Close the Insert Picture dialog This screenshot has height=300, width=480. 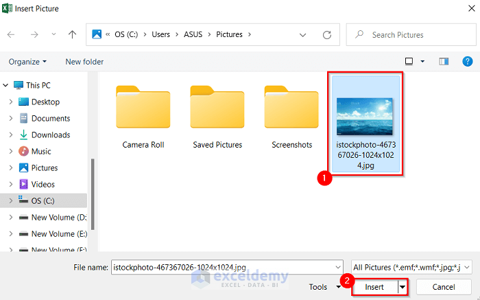[x=472, y=8]
